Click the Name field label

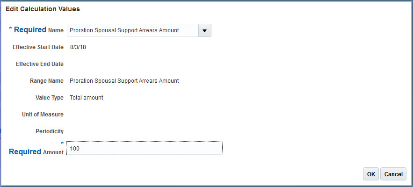tap(56, 30)
